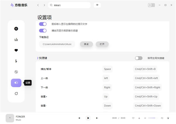Image resolution: width=176 pixels, height=124 pixels.
Task: Download the current track from player bar
Action: tap(139, 118)
